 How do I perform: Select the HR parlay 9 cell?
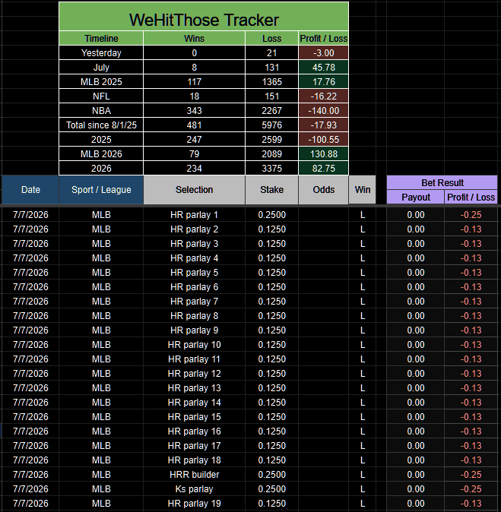coord(194,330)
